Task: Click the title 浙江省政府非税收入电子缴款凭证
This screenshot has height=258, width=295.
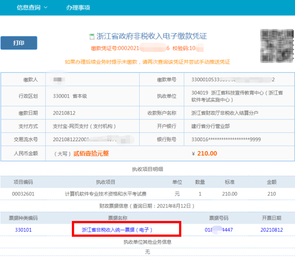Action: [x=152, y=36]
